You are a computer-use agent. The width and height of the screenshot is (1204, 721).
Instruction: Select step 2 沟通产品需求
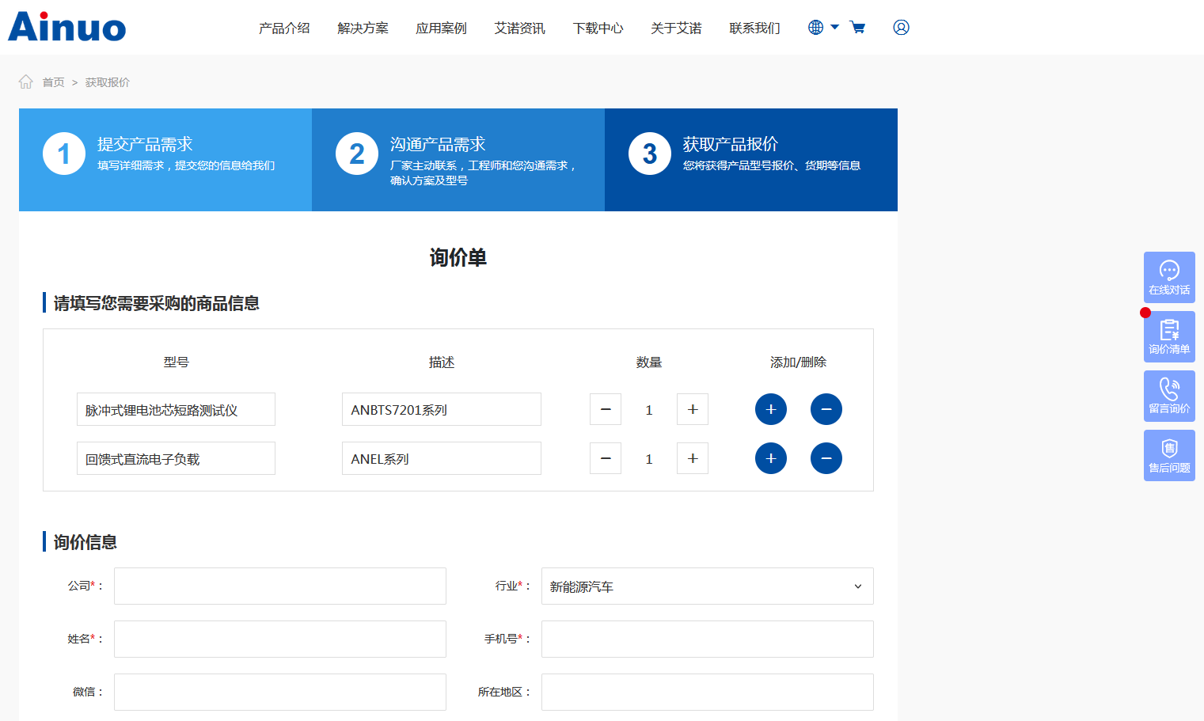458,160
